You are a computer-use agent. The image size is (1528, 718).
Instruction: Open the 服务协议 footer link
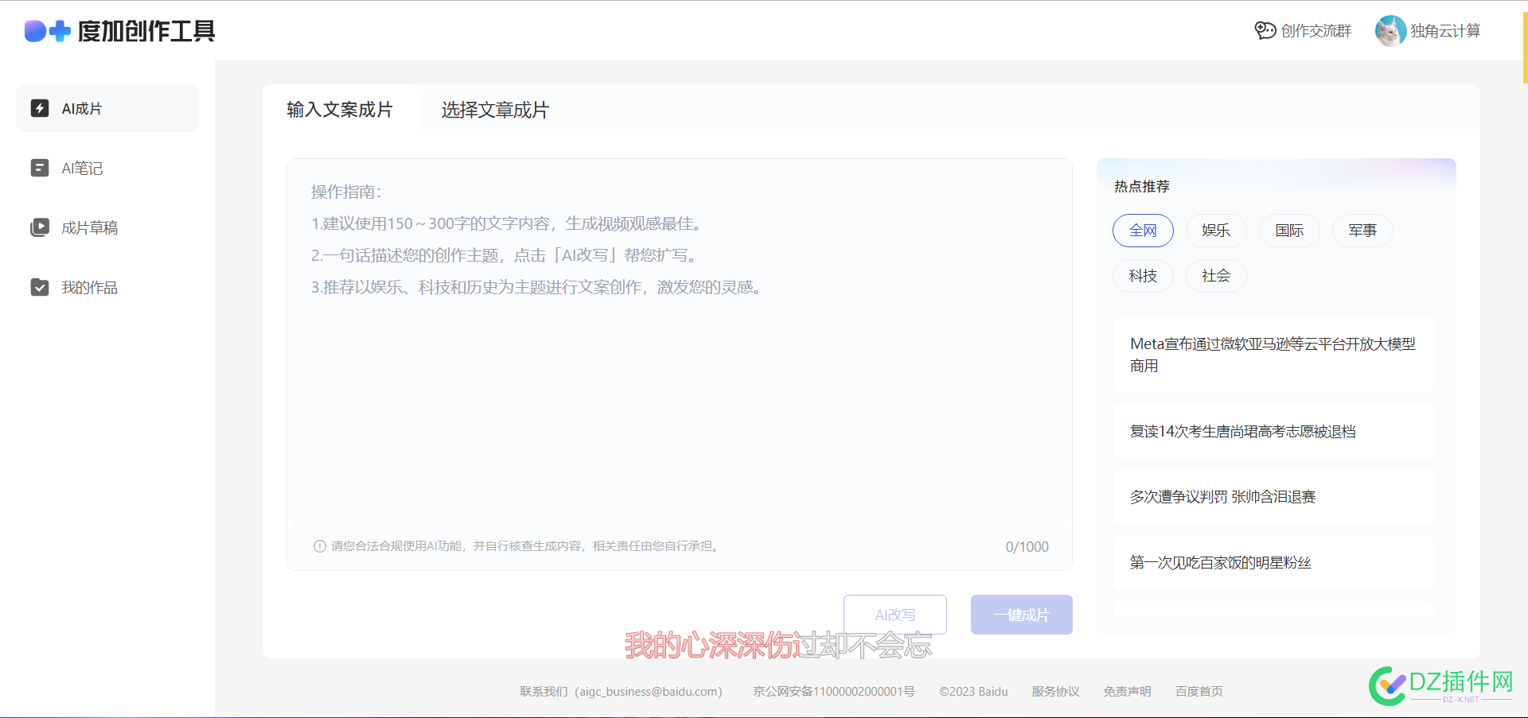tap(1056, 692)
